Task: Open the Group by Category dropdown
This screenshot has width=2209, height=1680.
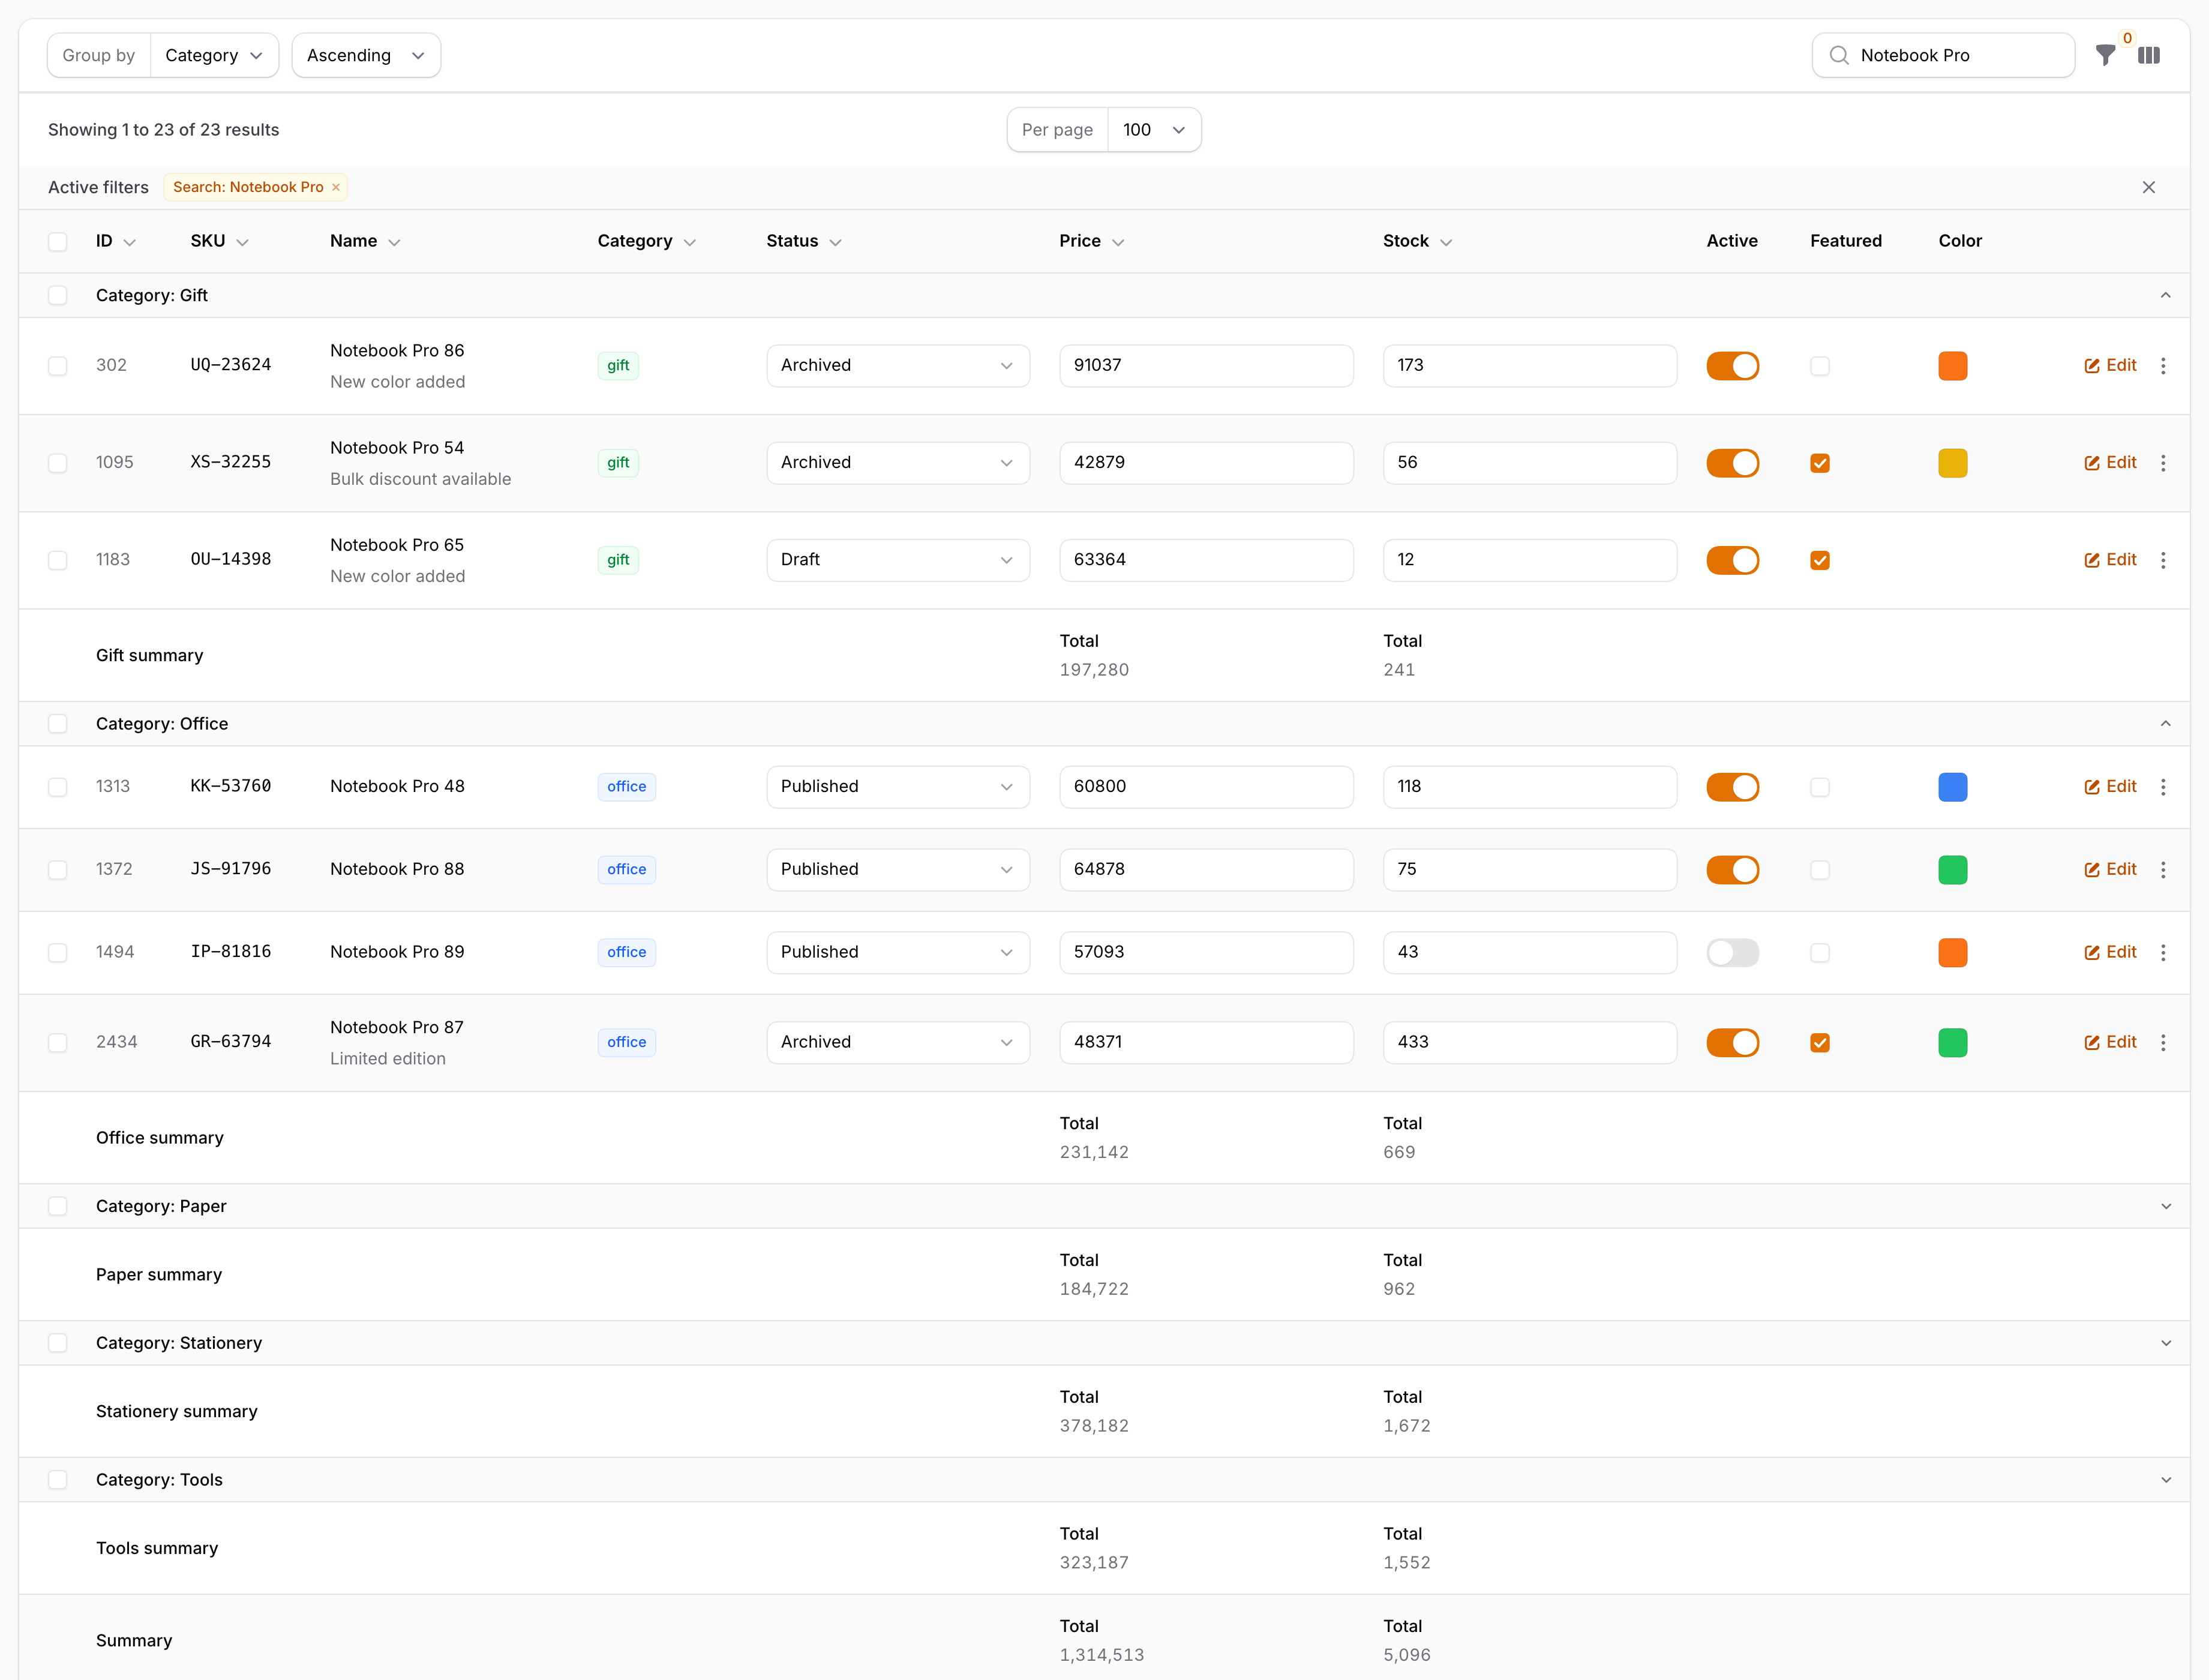Action: point(214,55)
